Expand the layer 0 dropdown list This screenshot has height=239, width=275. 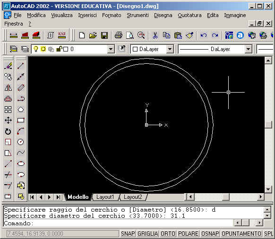(111, 49)
